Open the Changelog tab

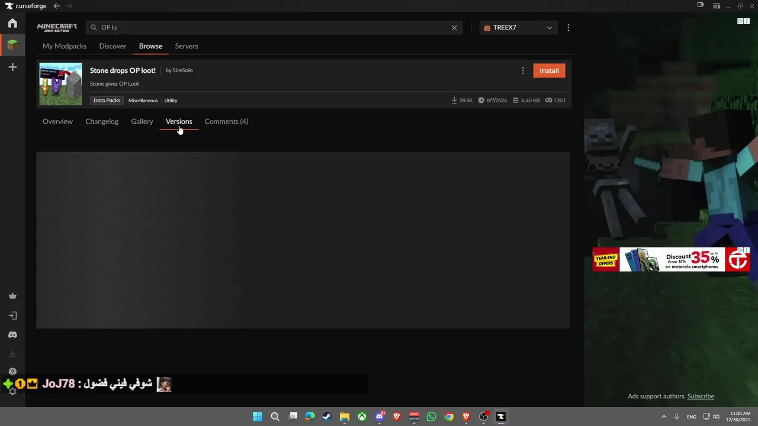click(x=102, y=121)
